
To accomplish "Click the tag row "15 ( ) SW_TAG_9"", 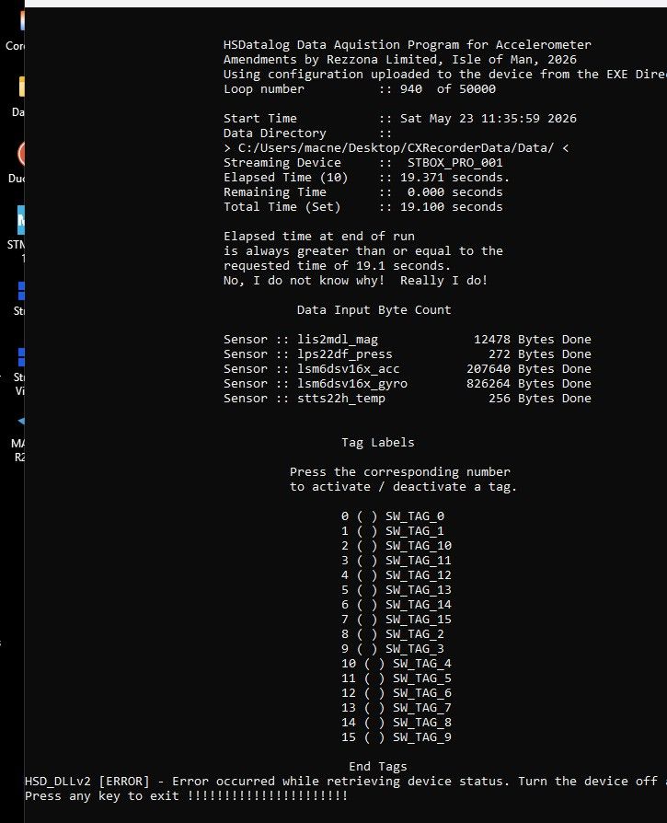I will [x=397, y=736].
